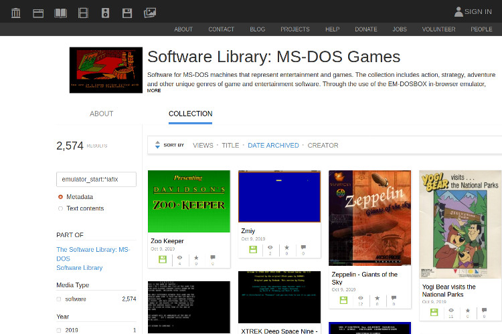This screenshot has height=334, width=502.
Task: Toggle sort direction arrows beside Sort By
Action: coord(157,145)
